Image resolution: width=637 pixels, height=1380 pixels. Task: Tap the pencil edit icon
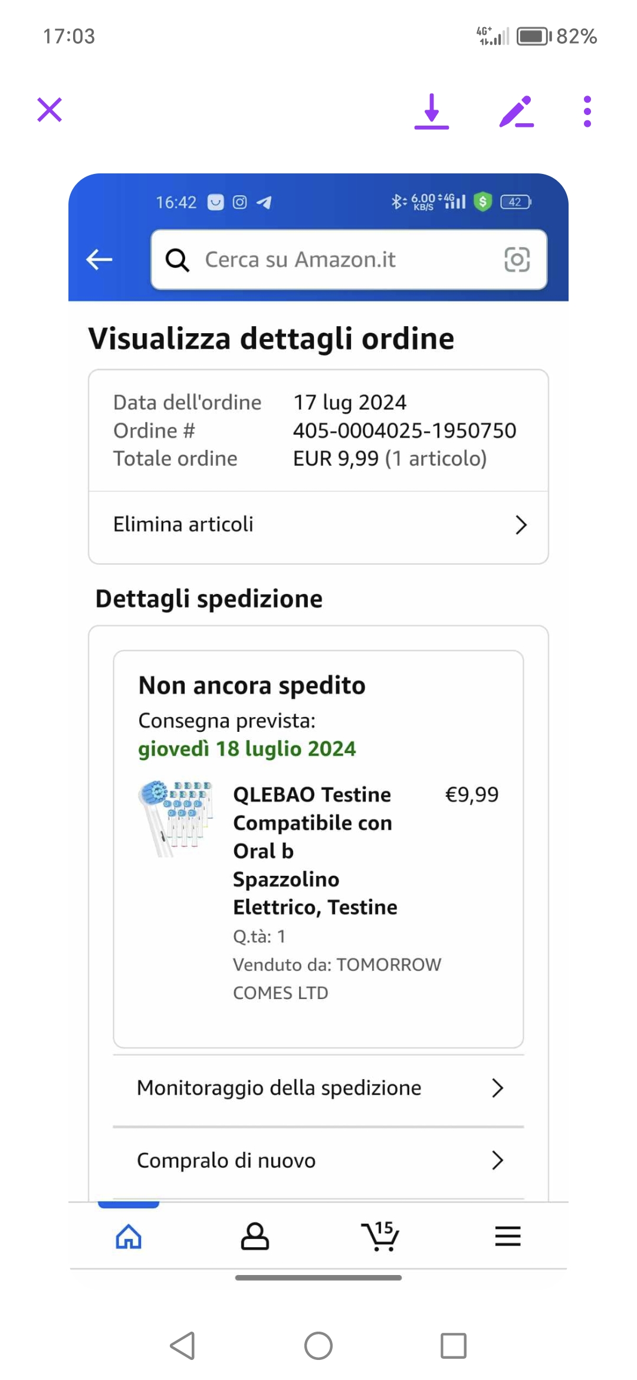[516, 111]
